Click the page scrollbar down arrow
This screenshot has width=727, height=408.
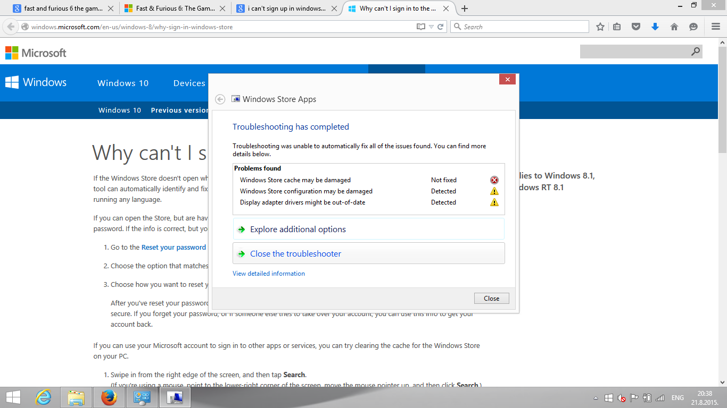pos(722,382)
